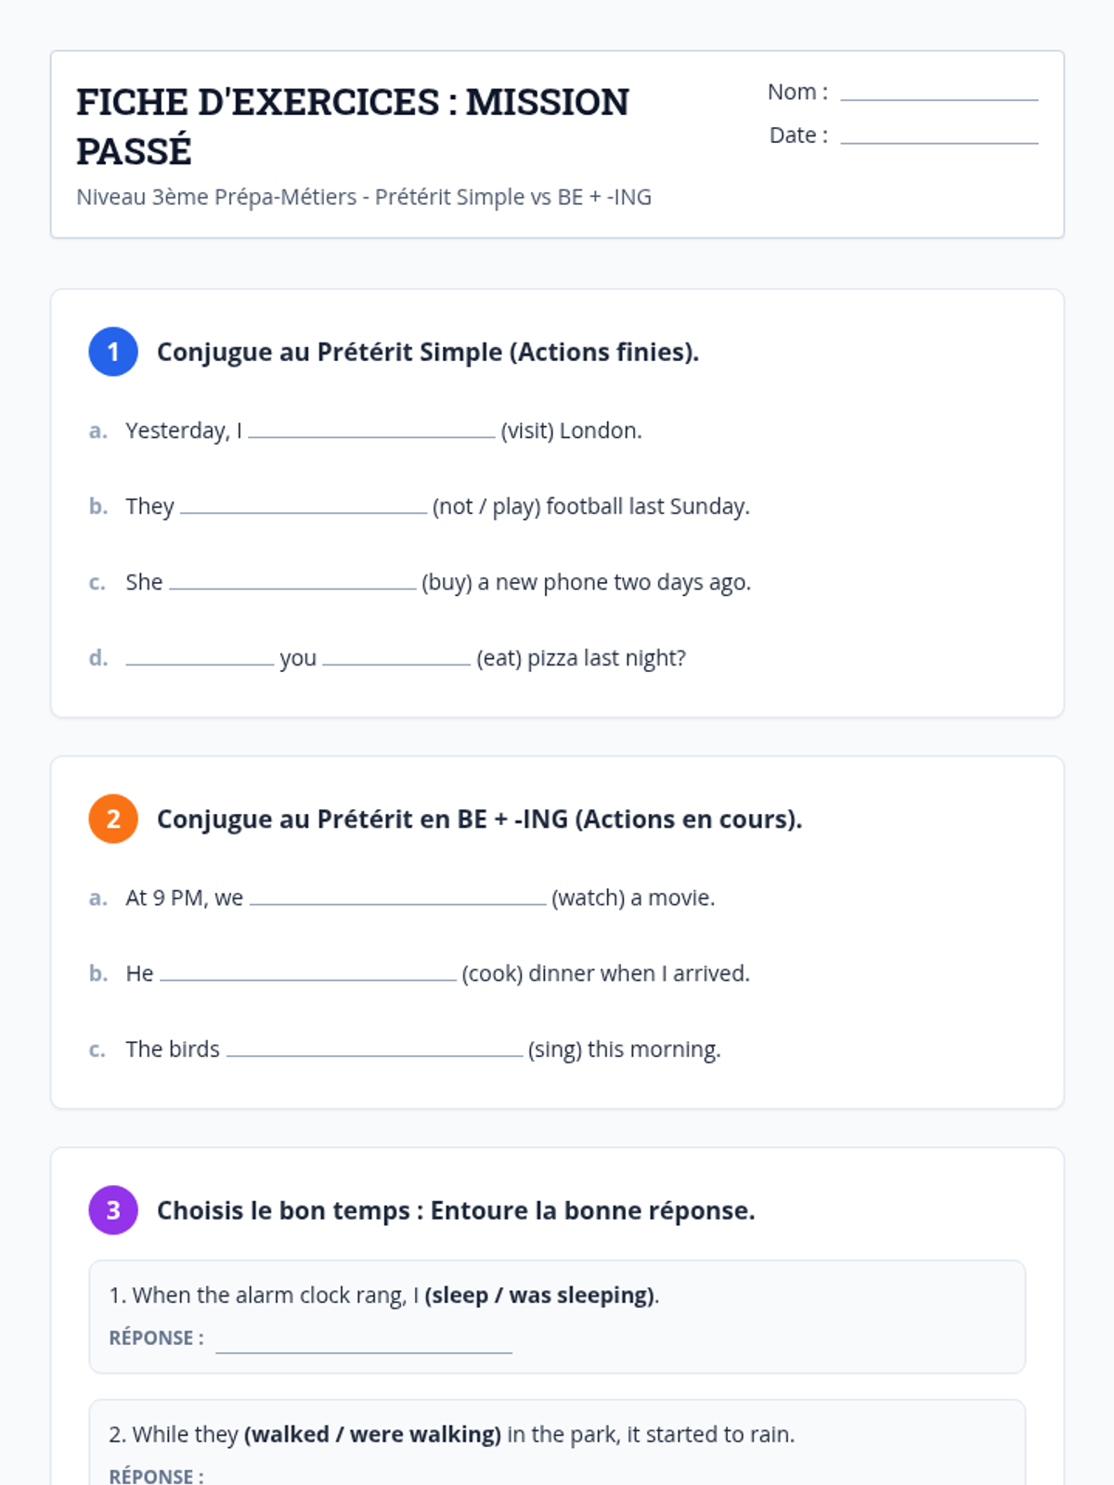Screen dimensions: 1114x1485
Task: Click the "FICHE D'EXERCICES : MISSION PASSÉ" title
Action: (353, 126)
